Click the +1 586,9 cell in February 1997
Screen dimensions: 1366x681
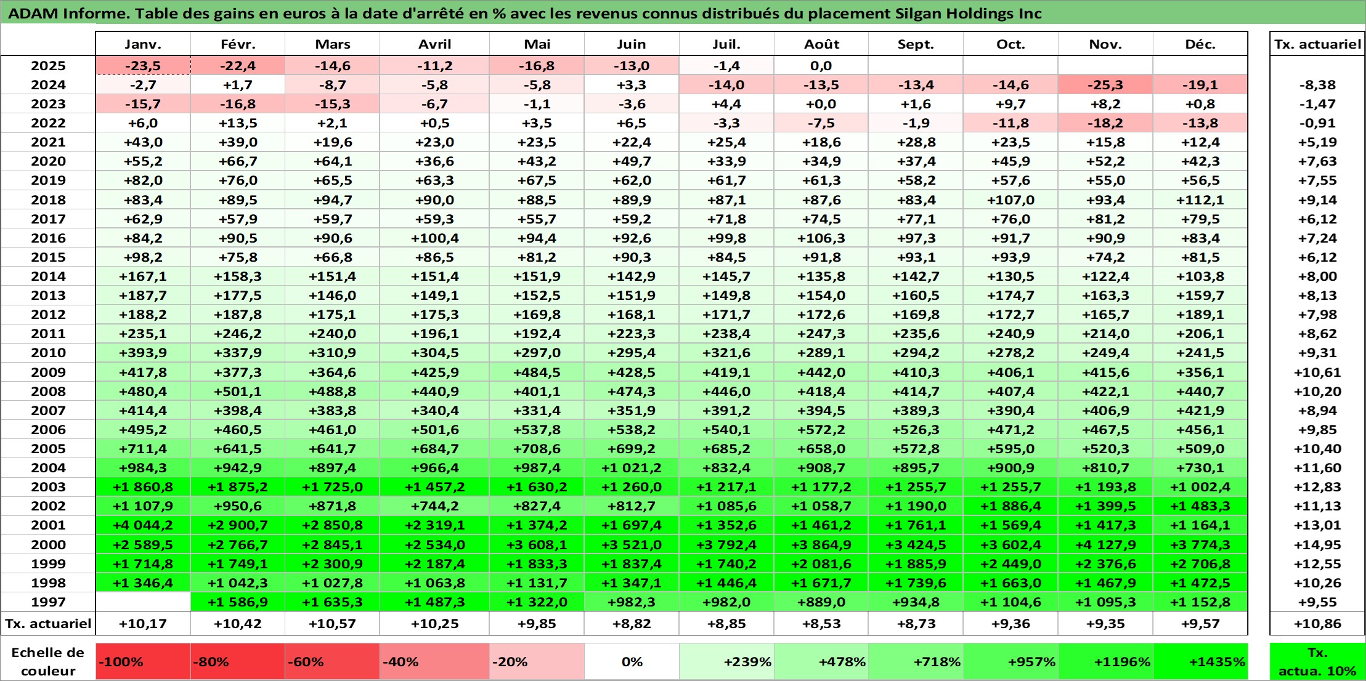(x=238, y=602)
